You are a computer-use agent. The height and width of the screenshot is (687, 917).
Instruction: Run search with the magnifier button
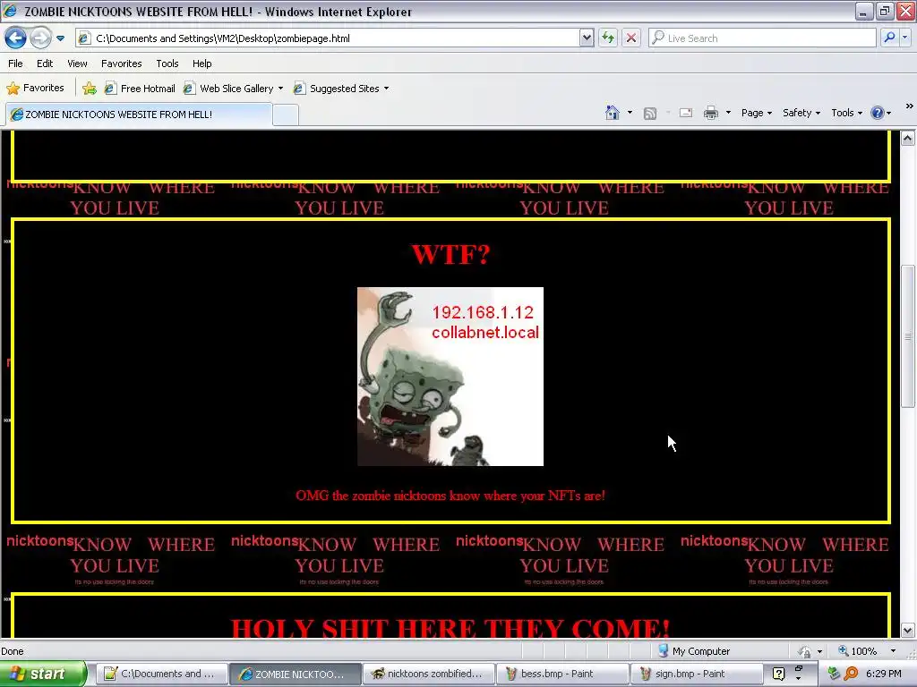click(x=889, y=38)
